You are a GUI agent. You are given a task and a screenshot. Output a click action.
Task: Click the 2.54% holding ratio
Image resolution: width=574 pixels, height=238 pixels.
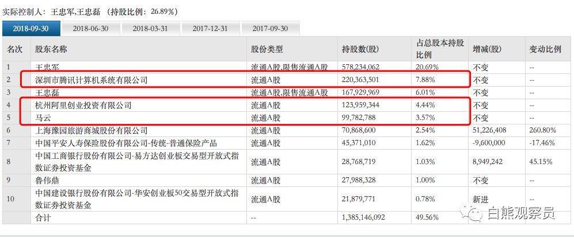click(425, 131)
